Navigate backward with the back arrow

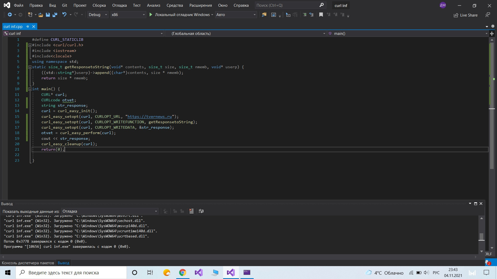coord(10,15)
